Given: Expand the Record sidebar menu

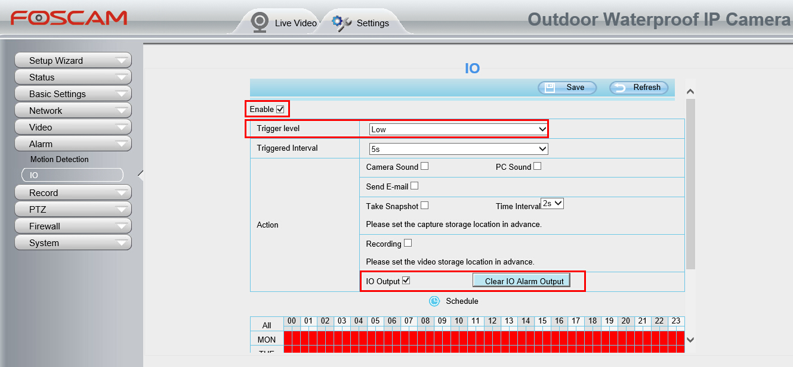Looking at the screenshot, I should pos(72,193).
